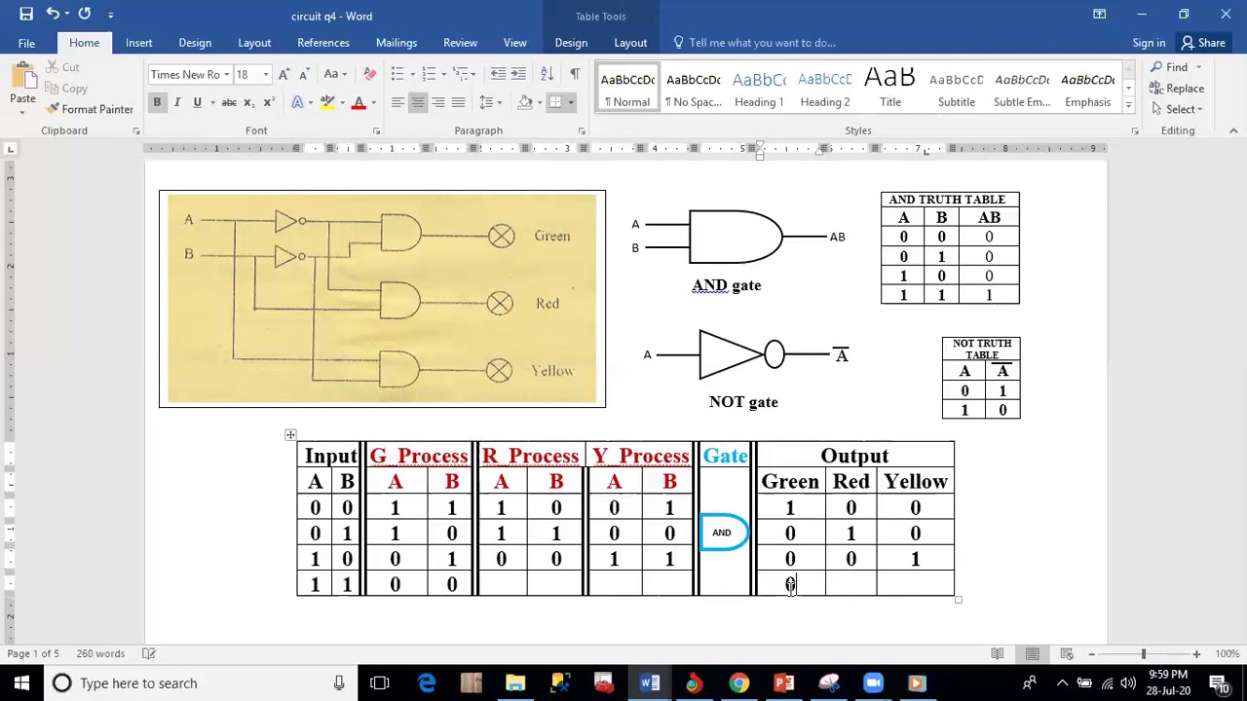Toggle Align Left

(397, 102)
